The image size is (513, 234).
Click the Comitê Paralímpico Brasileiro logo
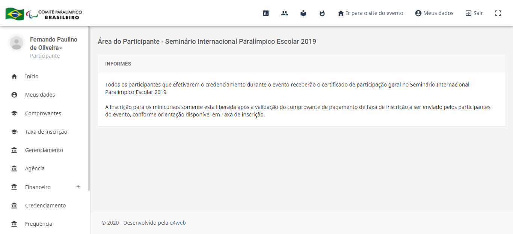[44, 14]
